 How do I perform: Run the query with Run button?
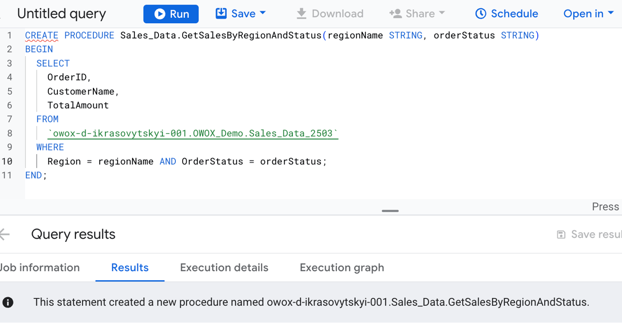click(x=171, y=14)
